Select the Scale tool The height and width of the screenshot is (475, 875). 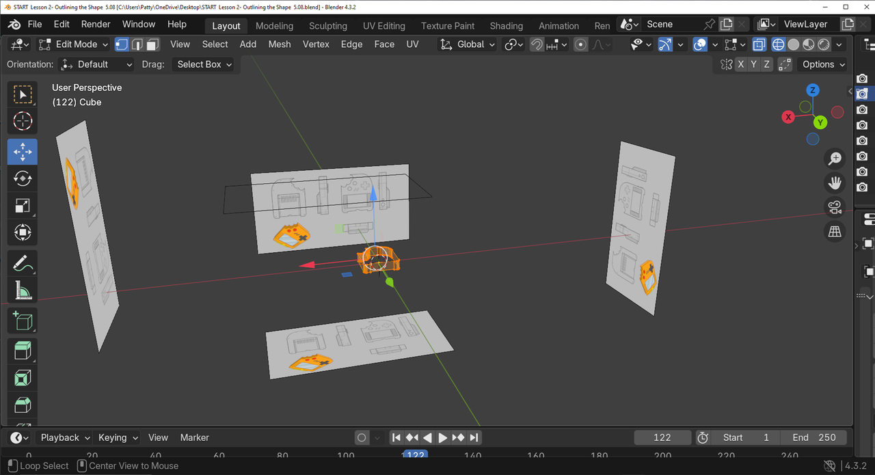click(23, 206)
